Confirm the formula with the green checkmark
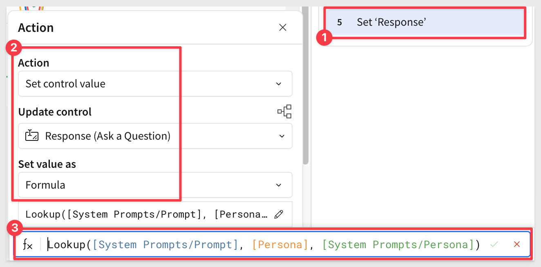 (x=494, y=245)
